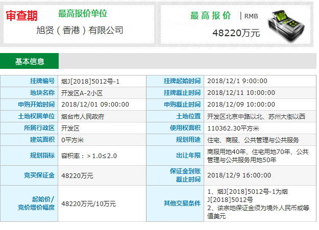Select value 2018/12/01 09:00:00
The height and width of the screenshot is (230, 319).
tap(95, 105)
